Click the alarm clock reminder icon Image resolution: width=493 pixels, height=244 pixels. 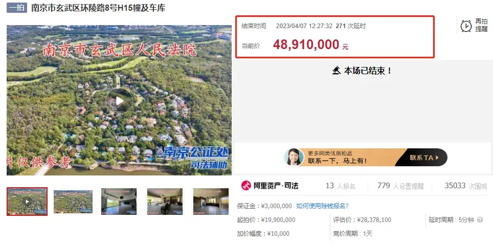click(466, 26)
